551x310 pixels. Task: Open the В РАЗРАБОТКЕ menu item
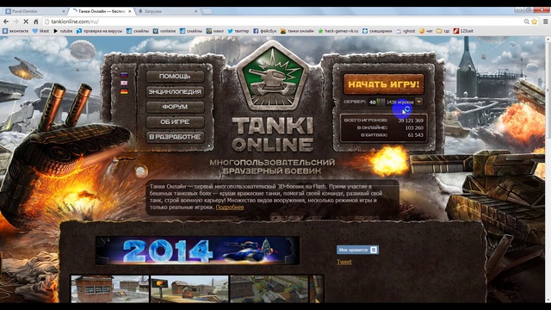(175, 137)
